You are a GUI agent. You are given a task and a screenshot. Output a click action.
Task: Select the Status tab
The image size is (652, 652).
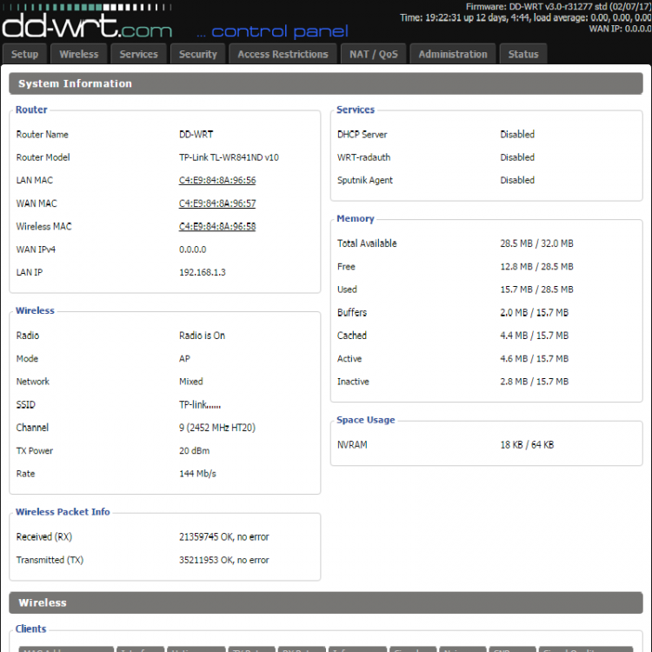[x=523, y=54]
